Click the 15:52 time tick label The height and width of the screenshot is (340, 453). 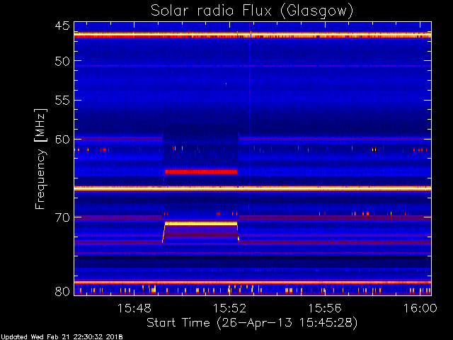pos(229,308)
